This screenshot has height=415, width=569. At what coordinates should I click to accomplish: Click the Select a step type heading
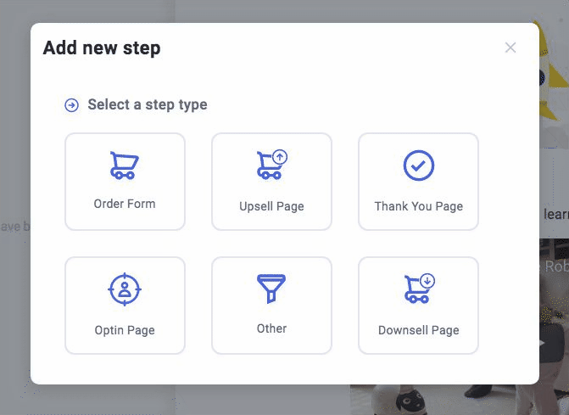[148, 104]
